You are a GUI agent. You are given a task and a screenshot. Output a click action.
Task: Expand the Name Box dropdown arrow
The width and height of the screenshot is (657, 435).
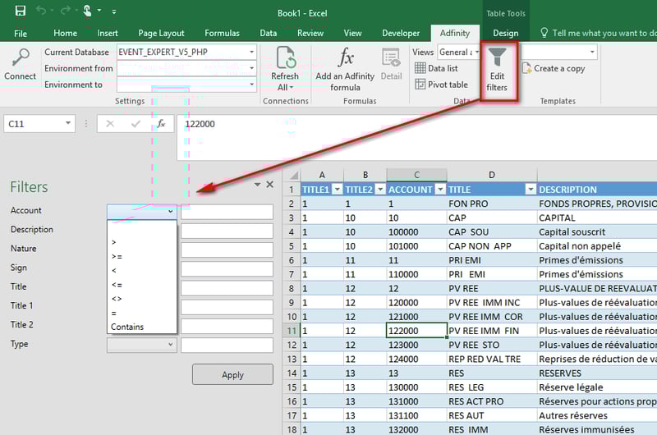pos(67,124)
